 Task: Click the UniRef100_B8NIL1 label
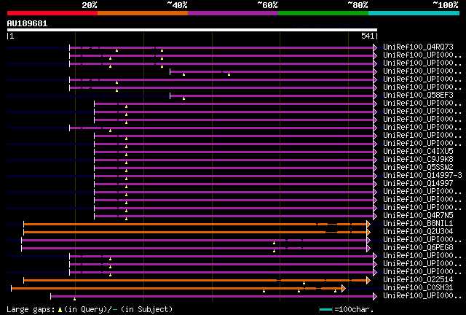pos(418,224)
